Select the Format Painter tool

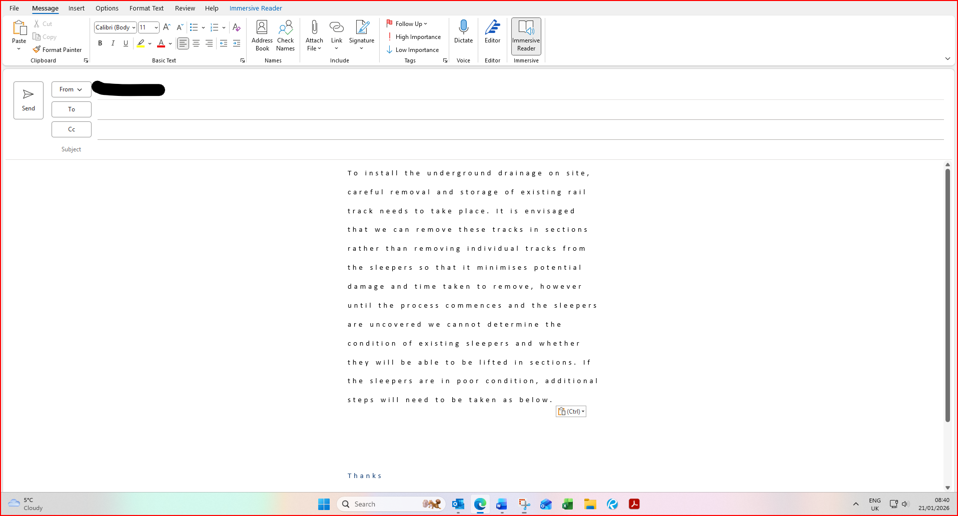pyautogui.click(x=57, y=49)
